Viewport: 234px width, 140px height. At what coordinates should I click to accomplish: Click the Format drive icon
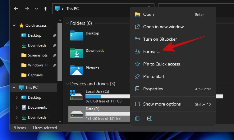click(x=137, y=52)
